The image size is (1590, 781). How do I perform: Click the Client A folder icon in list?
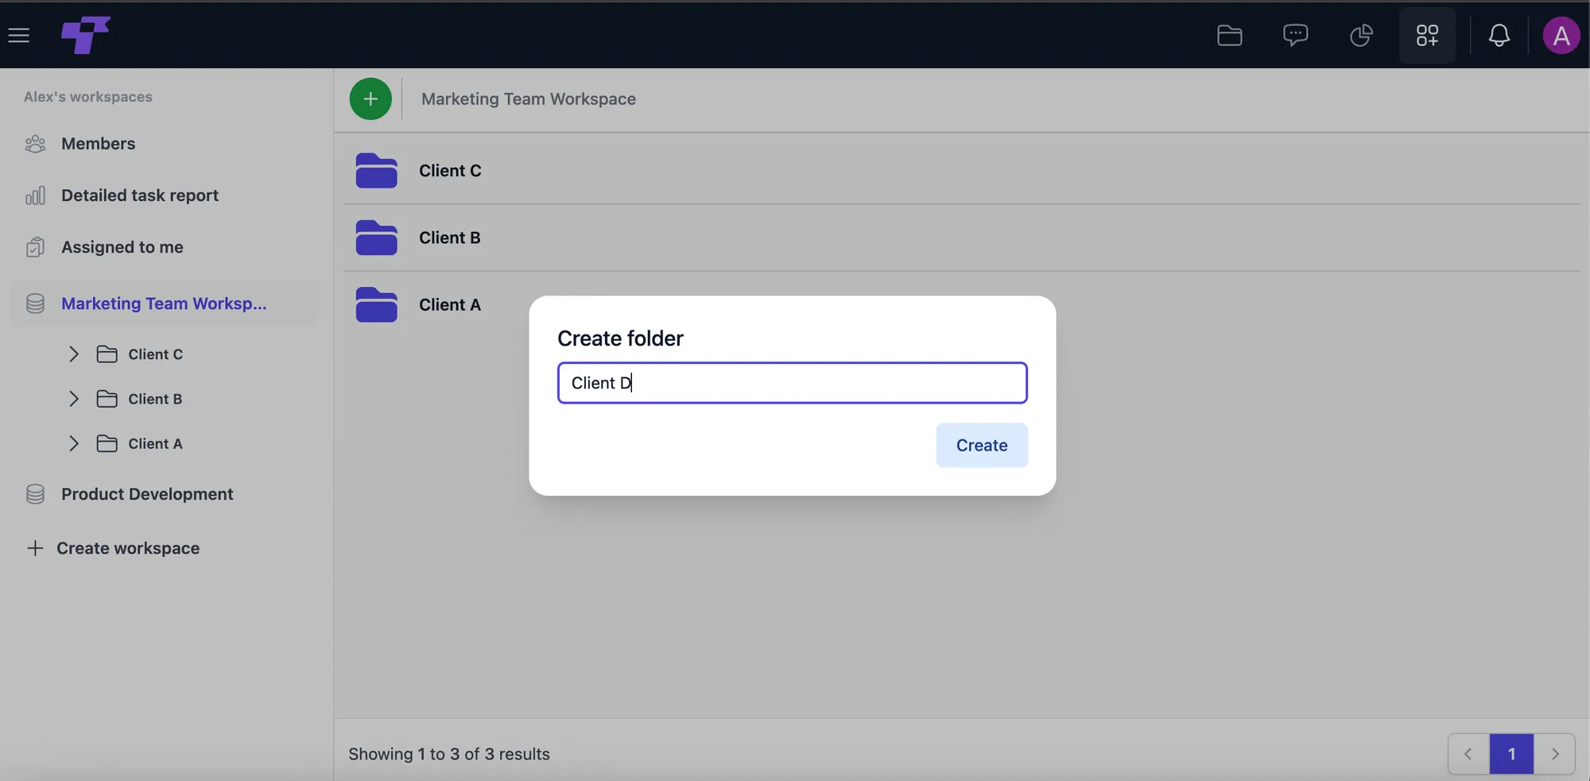(377, 304)
